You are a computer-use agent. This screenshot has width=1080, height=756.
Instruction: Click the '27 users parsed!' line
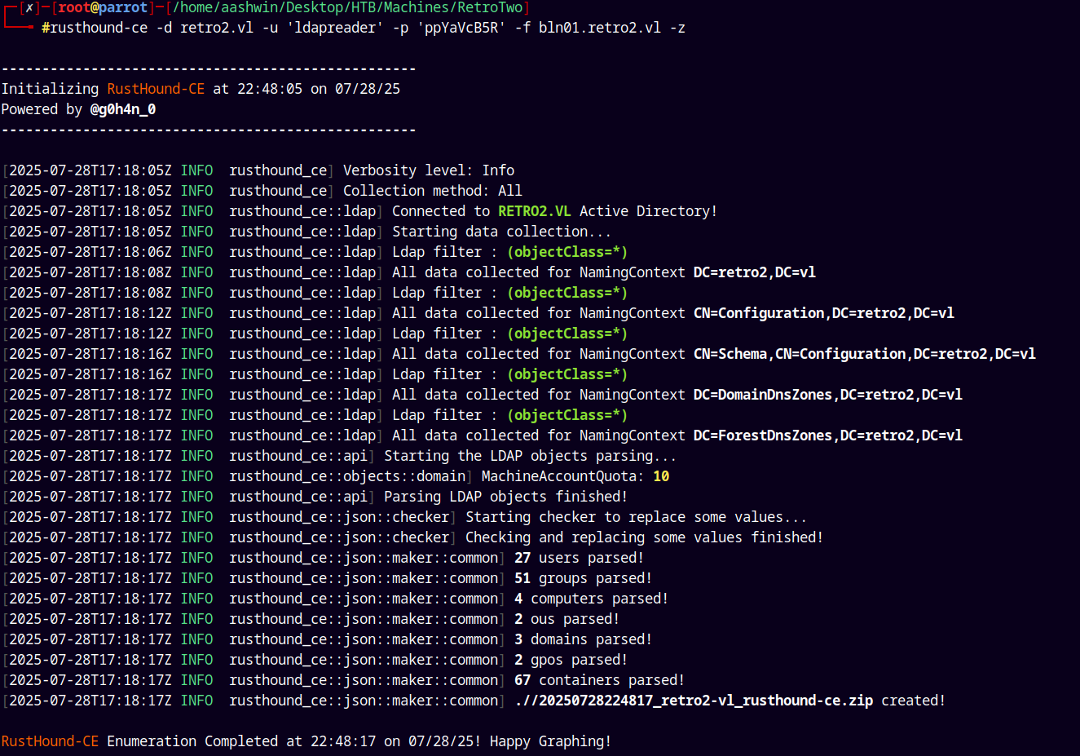pyautogui.click(x=580, y=558)
